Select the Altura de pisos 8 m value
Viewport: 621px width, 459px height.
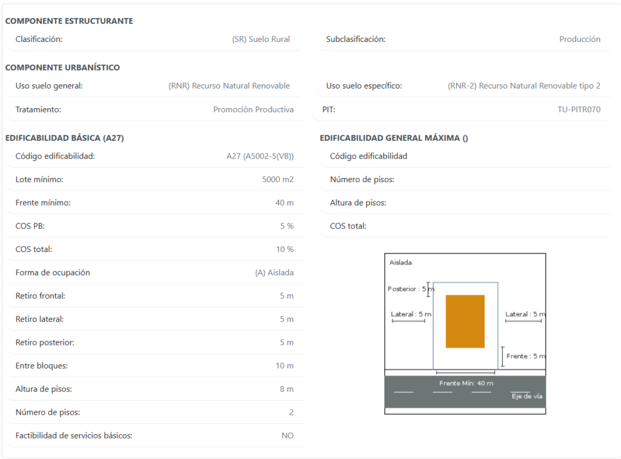(x=287, y=389)
